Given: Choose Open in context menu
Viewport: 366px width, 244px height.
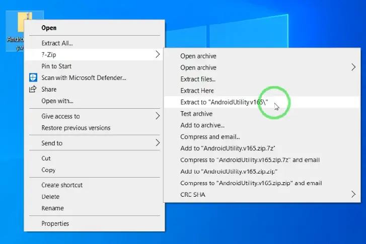Looking at the screenshot, I should click(94, 28).
